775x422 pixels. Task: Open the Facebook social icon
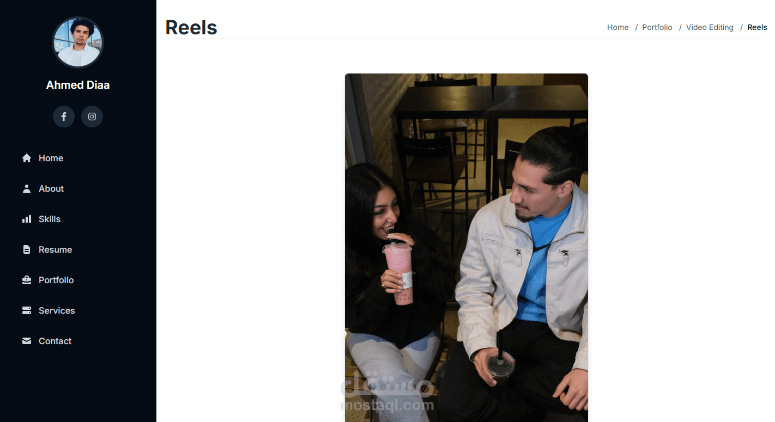[x=64, y=117]
